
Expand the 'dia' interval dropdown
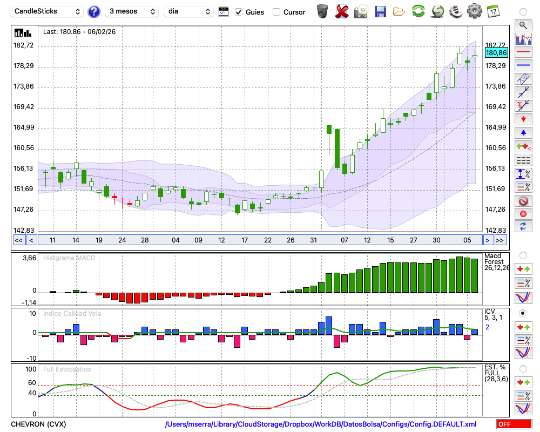188,11
